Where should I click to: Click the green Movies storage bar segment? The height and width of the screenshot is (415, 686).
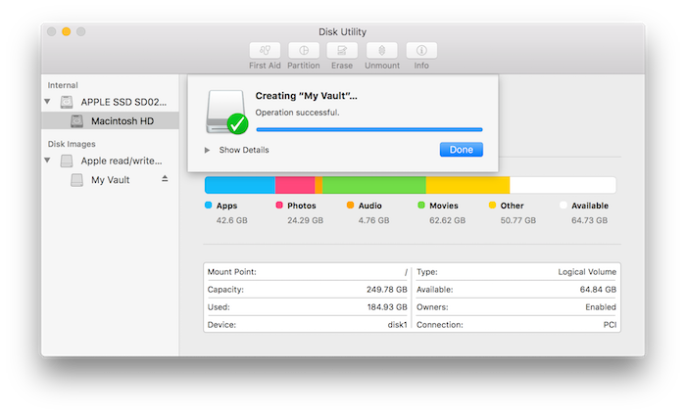click(x=374, y=185)
